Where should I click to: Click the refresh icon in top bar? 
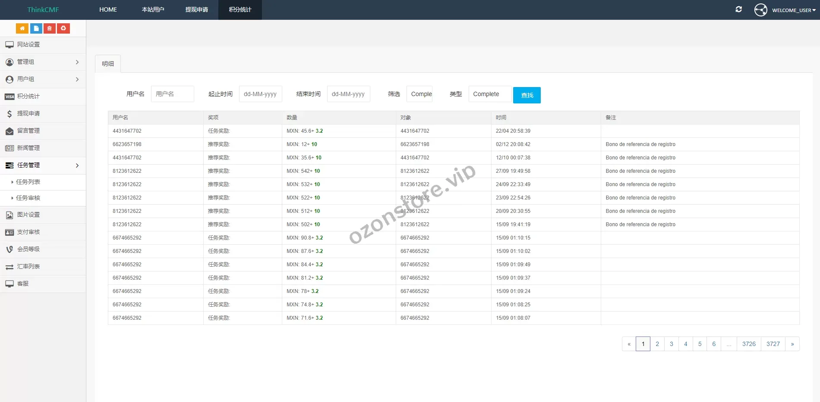pyautogui.click(x=738, y=9)
